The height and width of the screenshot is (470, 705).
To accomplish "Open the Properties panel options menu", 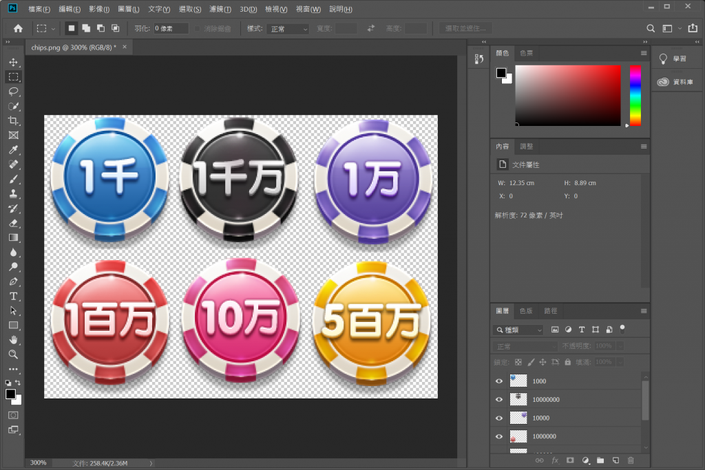I will 644,147.
